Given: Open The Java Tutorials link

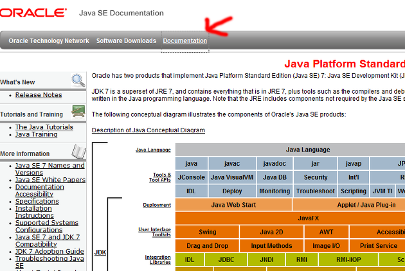Looking at the screenshot, I should (x=44, y=127).
